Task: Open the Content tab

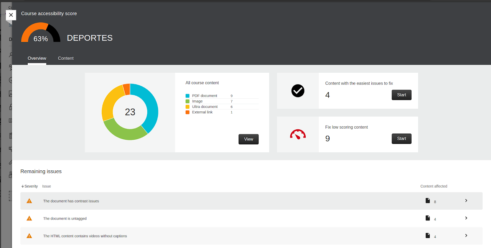Action: [66, 58]
